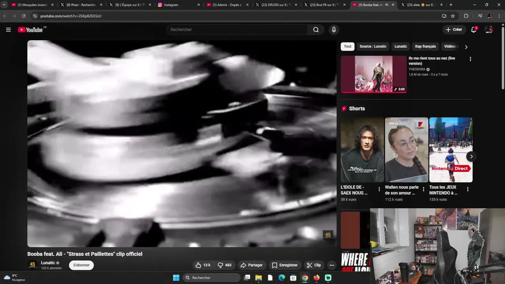
Task: Subscribe with S'abonner button
Action: point(81,265)
